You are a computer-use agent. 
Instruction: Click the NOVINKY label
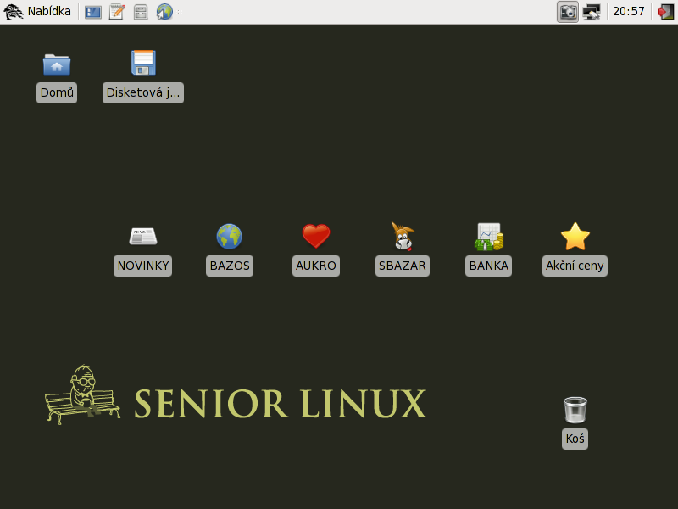[x=143, y=266]
